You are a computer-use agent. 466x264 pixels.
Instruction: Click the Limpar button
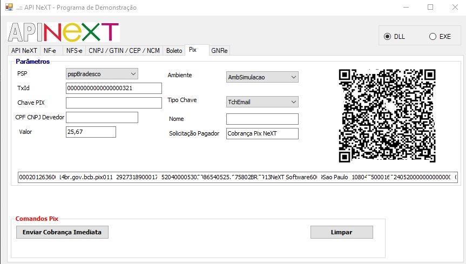341,232
